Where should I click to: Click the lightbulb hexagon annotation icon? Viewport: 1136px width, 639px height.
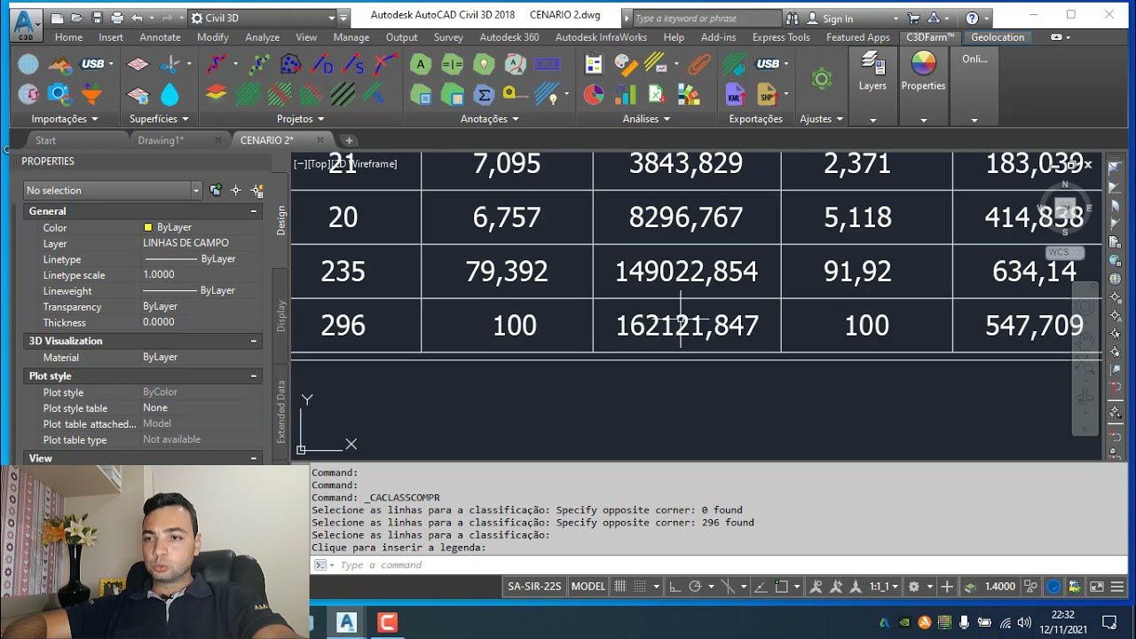coord(484,64)
